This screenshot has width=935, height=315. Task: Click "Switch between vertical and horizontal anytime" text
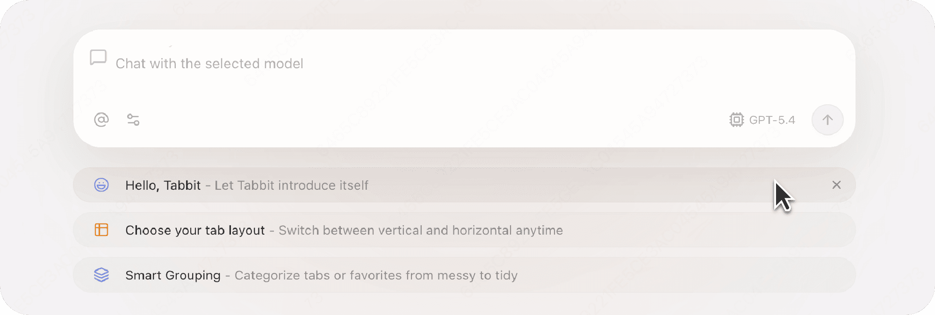pyautogui.click(x=420, y=230)
